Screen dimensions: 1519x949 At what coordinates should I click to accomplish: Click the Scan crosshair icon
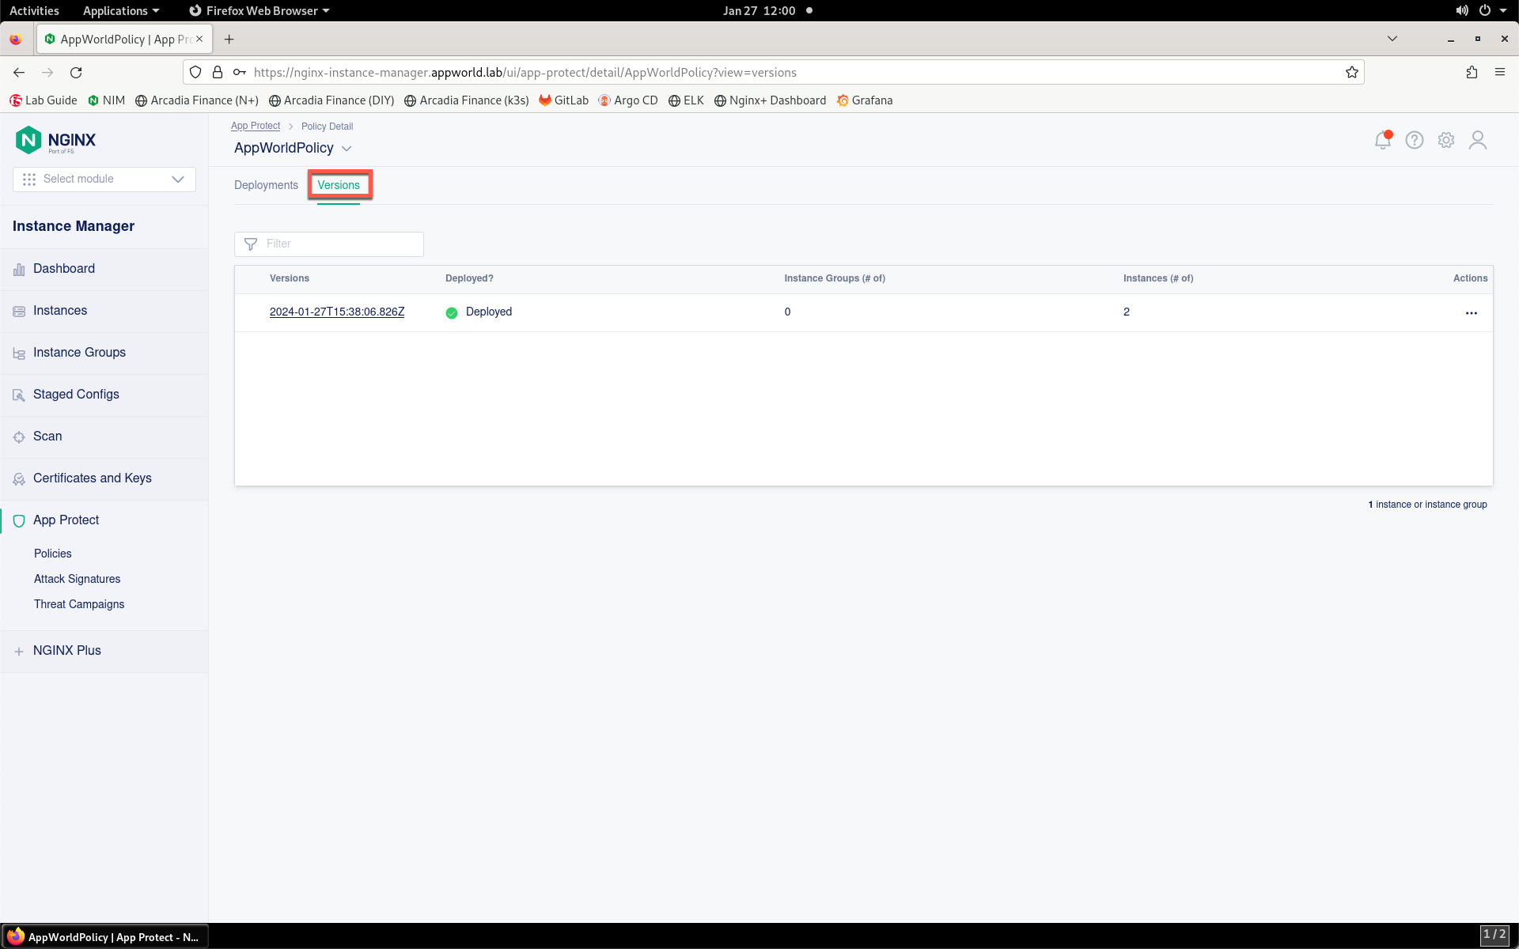tap(19, 437)
